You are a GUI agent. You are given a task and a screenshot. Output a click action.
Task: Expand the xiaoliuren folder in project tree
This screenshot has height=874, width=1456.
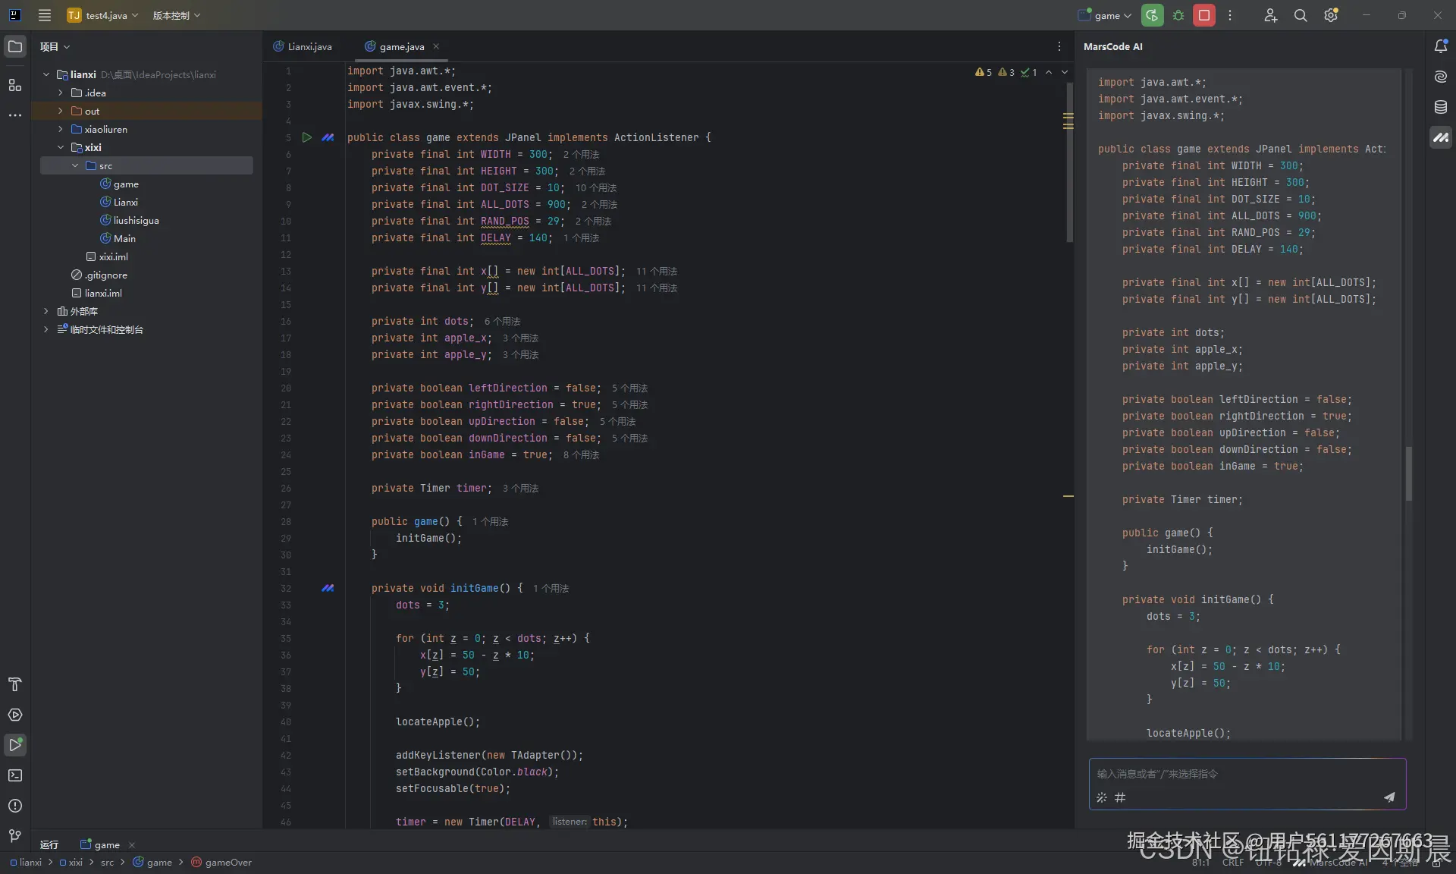click(61, 129)
